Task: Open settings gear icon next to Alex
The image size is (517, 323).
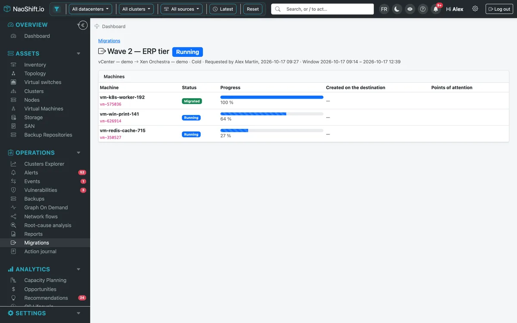Action: (x=475, y=9)
